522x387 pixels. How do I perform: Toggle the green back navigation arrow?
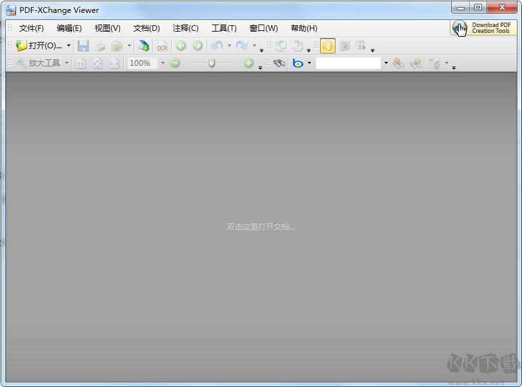[181, 46]
